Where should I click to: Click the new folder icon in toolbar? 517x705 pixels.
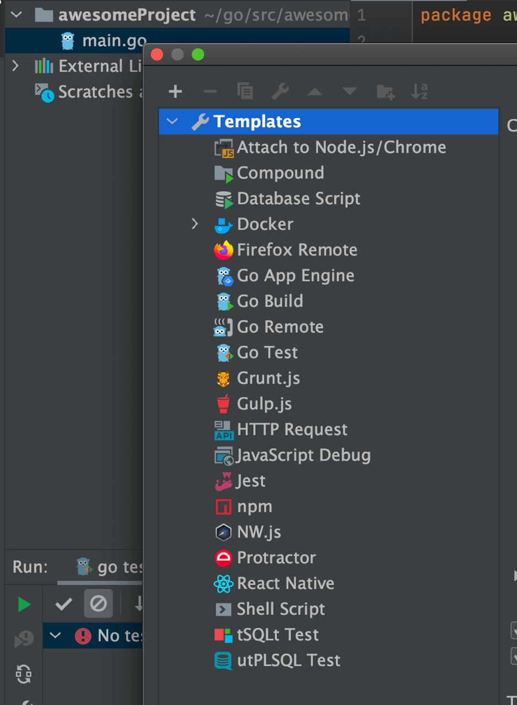pyautogui.click(x=385, y=91)
